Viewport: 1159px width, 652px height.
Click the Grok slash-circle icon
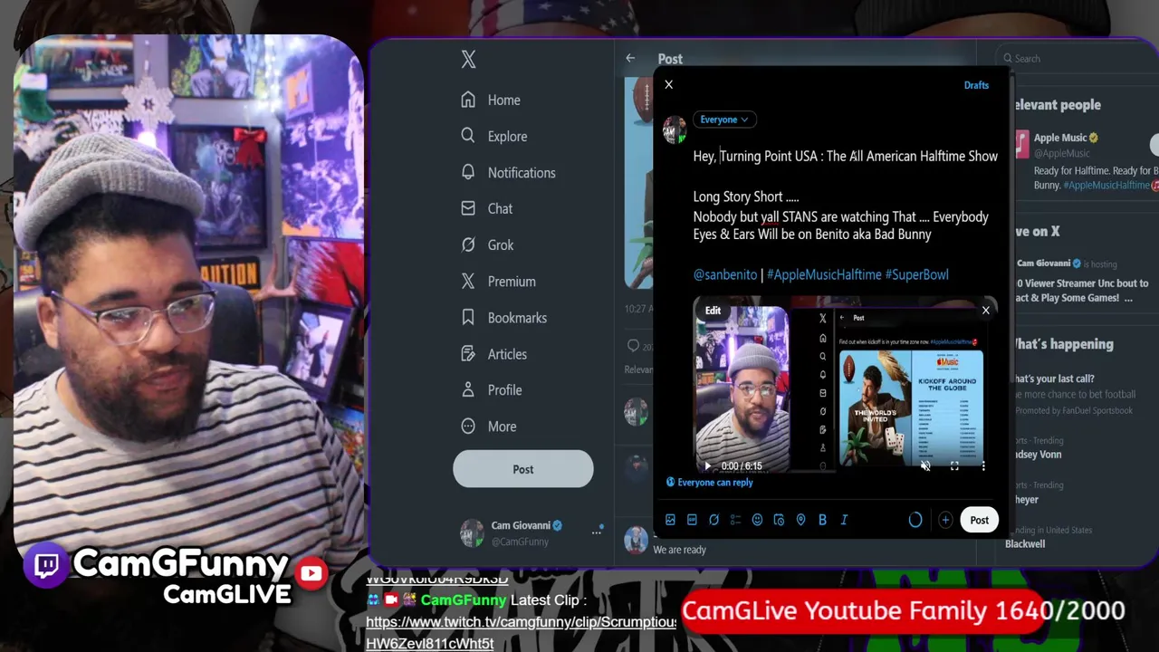(x=468, y=244)
